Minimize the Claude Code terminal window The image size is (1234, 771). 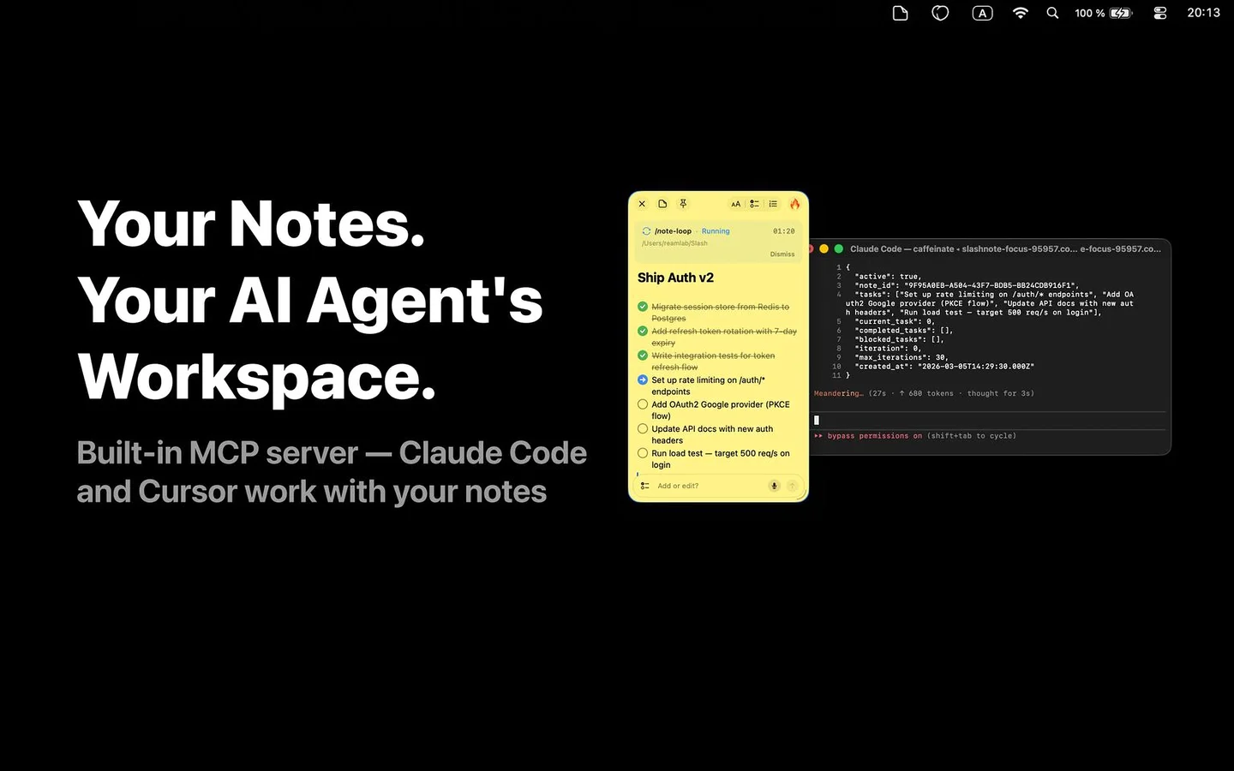pos(824,248)
